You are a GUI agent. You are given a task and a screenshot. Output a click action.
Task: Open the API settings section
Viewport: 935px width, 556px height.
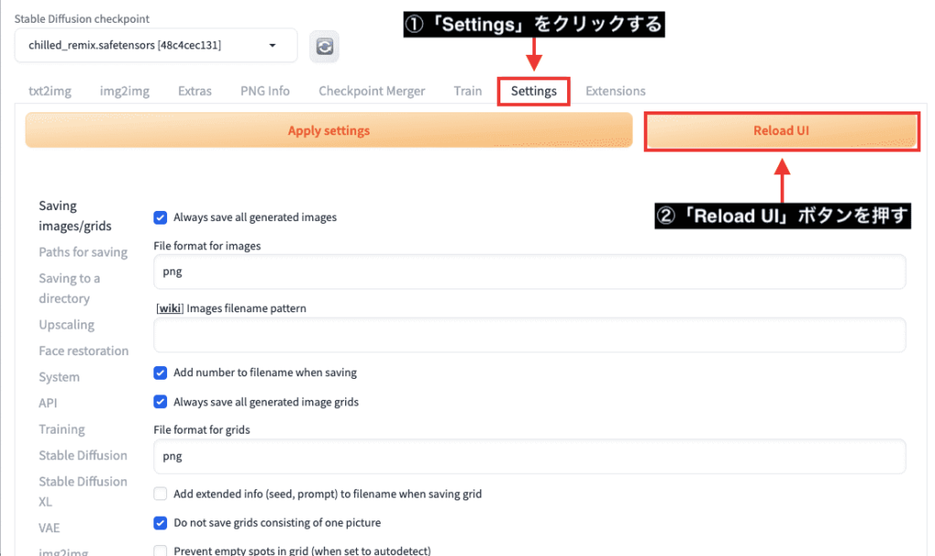tap(47, 404)
